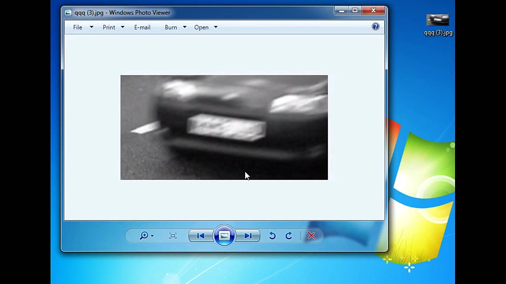
Task: Expand the Print dropdown arrow
Action: pyautogui.click(x=123, y=27)
